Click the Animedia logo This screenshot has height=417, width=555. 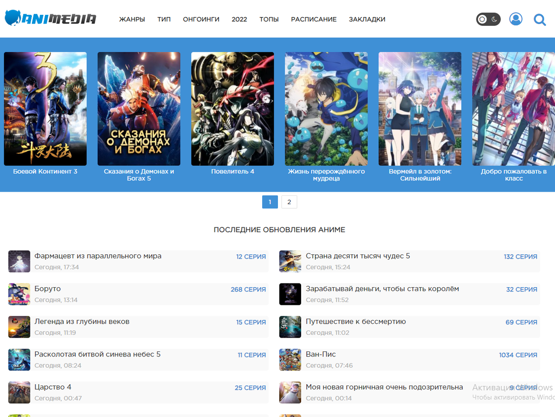50,18
